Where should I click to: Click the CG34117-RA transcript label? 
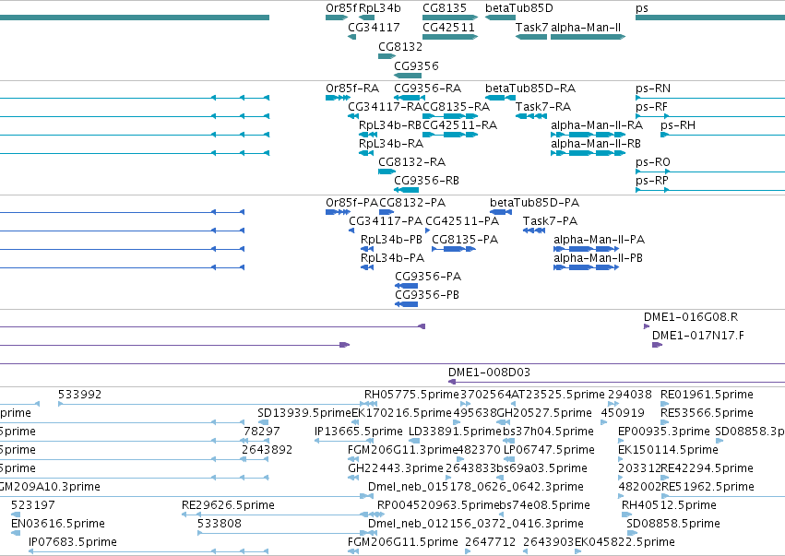[x=386, y=107]
